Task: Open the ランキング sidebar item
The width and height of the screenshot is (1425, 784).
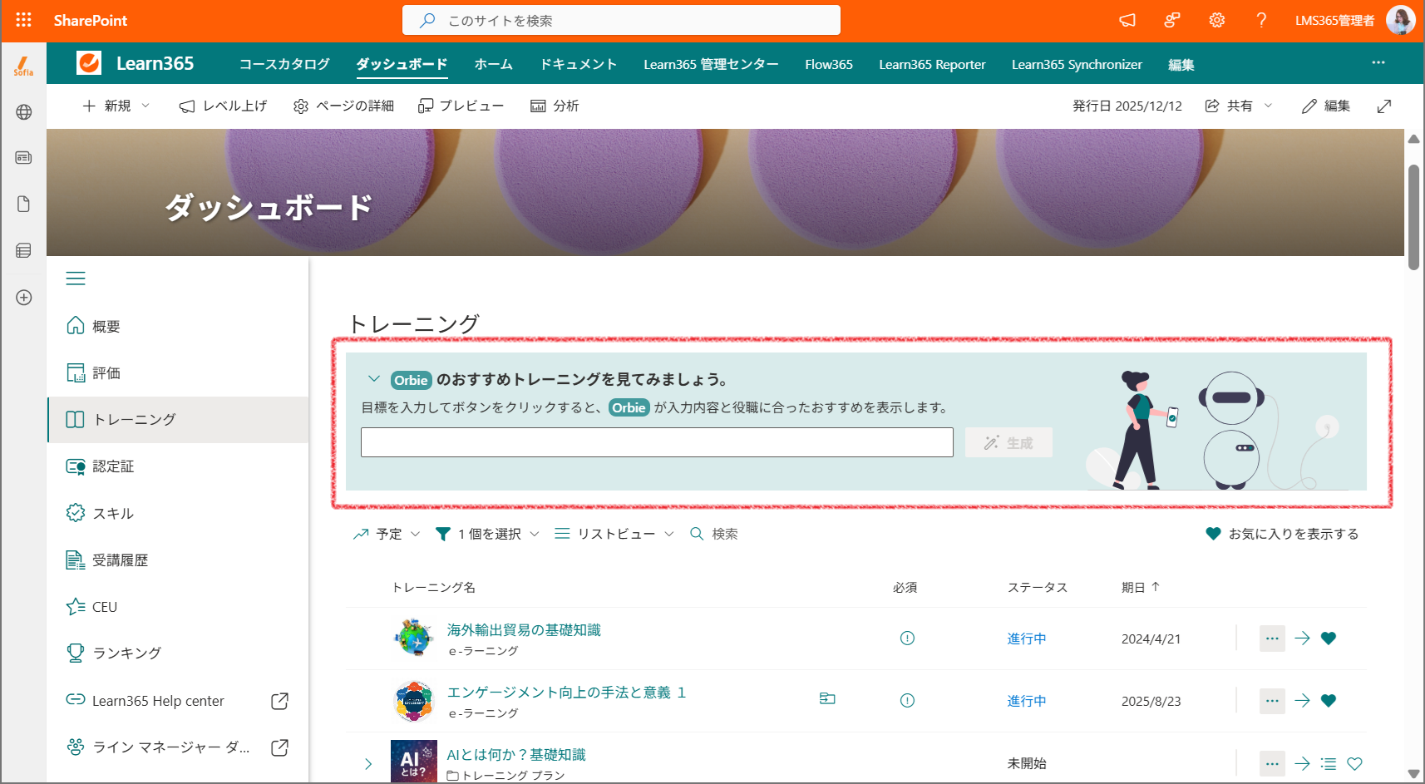Action: [178, 653]
